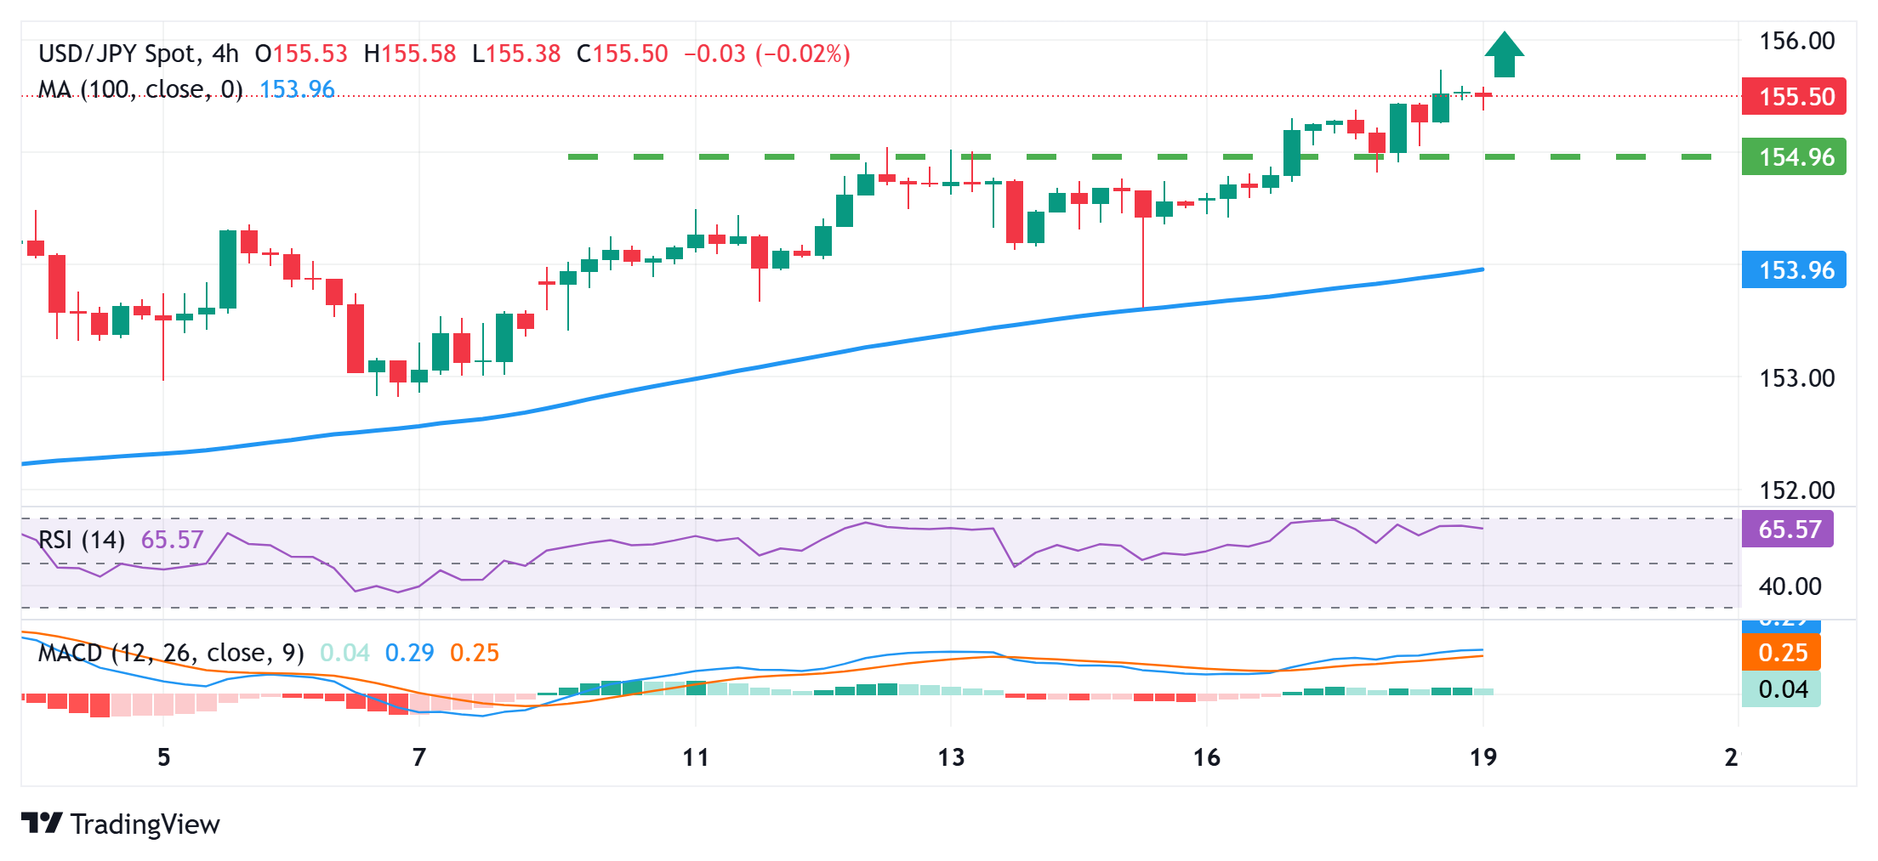Click the 156.00 price axis tick
Image resolution: width=1878 pixels, height=861 pixels.
1796,41
